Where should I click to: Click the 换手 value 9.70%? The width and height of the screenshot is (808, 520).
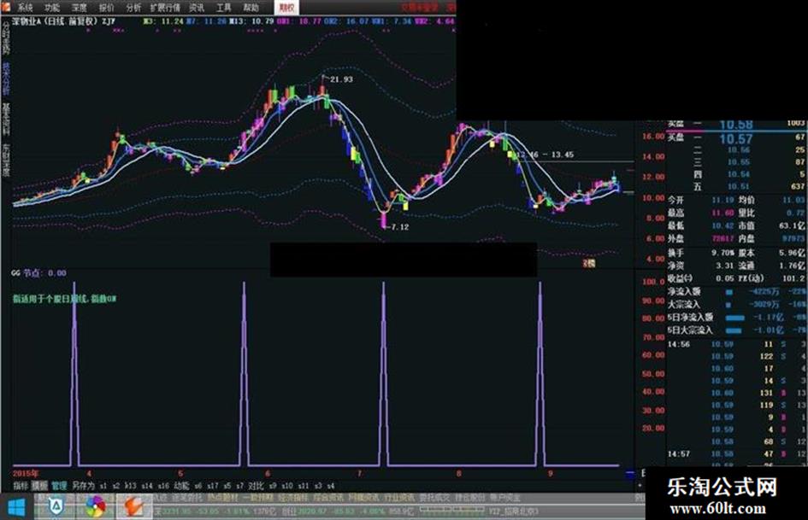coord(723,253)
